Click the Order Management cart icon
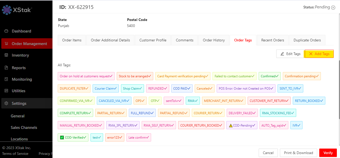The height and width of the screenshot is (158, 340). [x=7, y=44]
